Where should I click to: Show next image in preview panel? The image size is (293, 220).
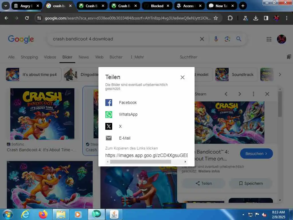[240, 94]
